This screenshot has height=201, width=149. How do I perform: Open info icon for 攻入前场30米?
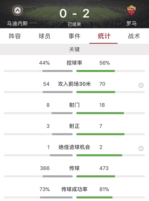click(x=141, y=85)
